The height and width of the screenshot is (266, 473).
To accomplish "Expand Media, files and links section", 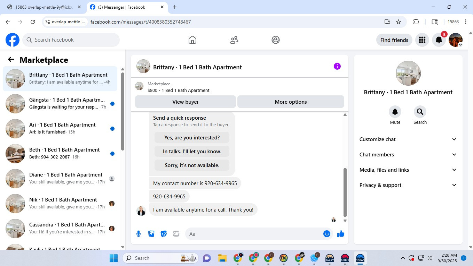I will point(408,170).
